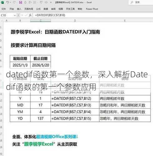The width and height of the screenshot is (153, 156).
Task: Select the cell containing YD
Action: pyautogui.click(x=20, y=119)
